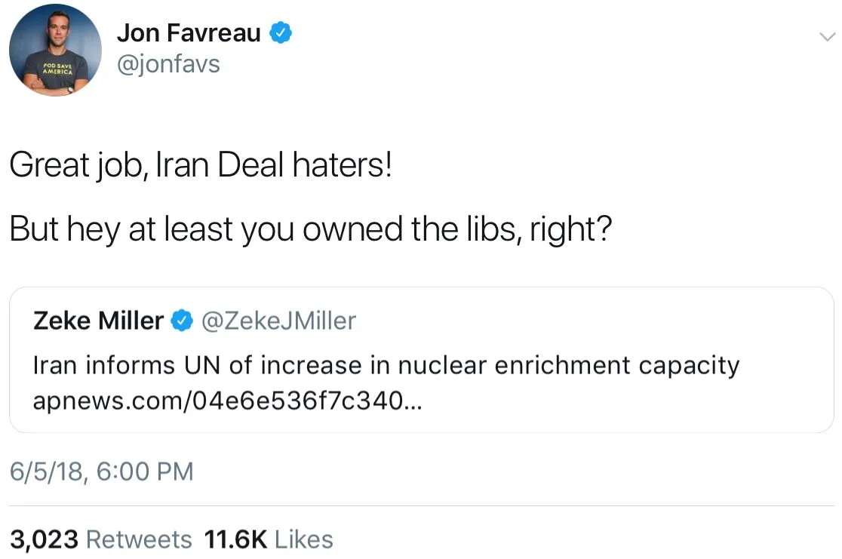Click the 6/5/18, 6:00 PM timestamp

pos(101,471)
